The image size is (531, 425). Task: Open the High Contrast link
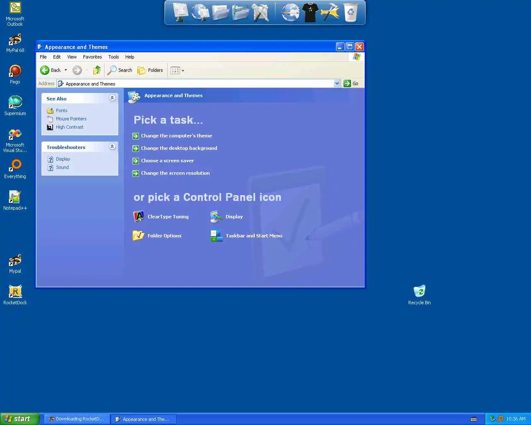[x=70, y=127]
